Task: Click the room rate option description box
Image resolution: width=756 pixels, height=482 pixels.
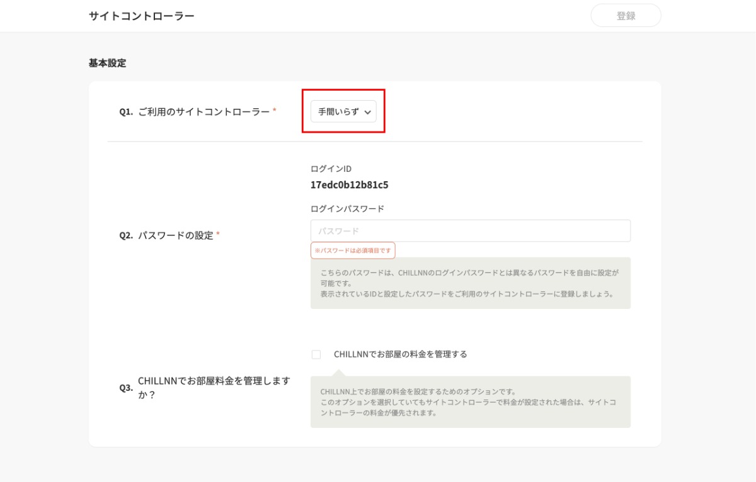Action: (470, 402)
